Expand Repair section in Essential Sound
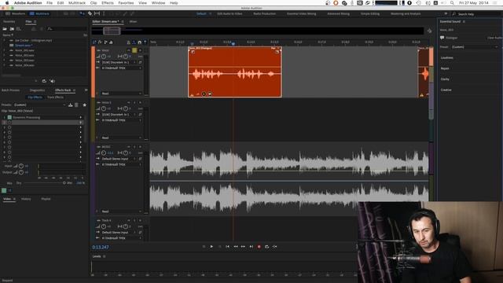The width and height of the screenshot is (503, 283). (445, 68)
